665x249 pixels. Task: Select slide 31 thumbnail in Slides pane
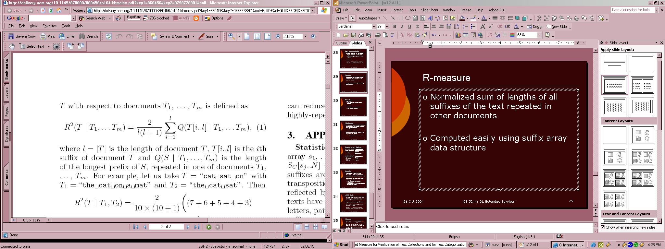353,130
